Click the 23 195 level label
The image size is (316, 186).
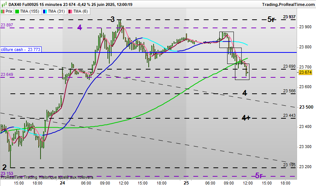coord(289,165)
